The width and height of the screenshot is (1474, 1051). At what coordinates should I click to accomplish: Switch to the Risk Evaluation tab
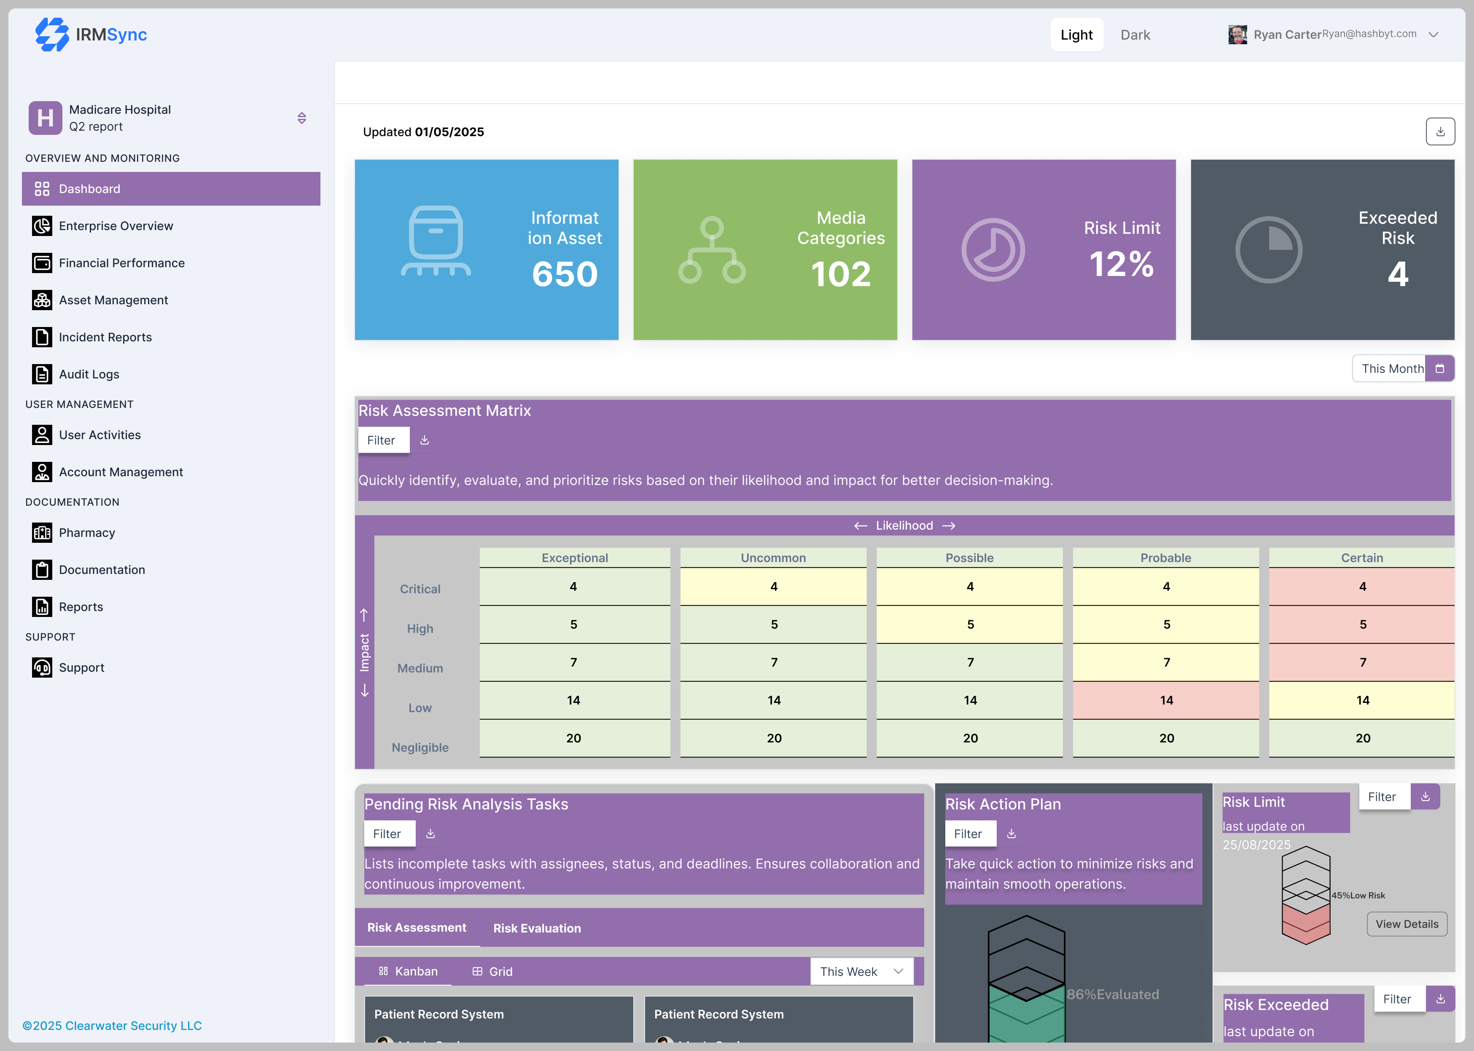(x=537, y=928)
